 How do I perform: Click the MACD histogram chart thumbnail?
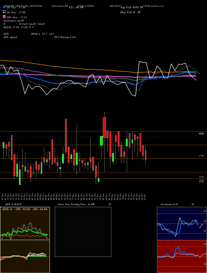[25, 256]
